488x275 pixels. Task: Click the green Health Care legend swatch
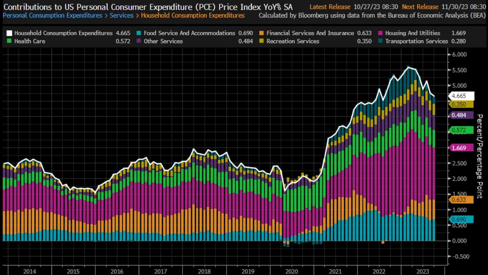(x=9, y=41)
